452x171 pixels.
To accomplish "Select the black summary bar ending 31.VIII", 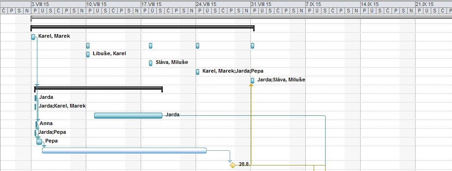I will pos(143,27).
